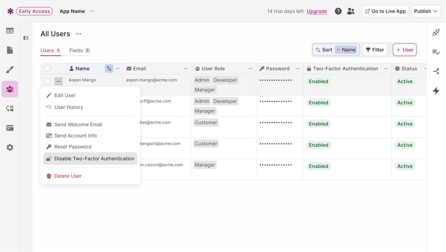Click the Developer tag in Aspen Mango row

point(225,80)
